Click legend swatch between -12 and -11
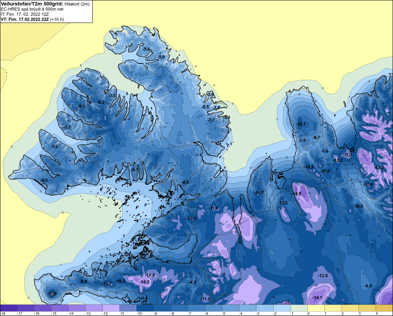 (111, 308)
